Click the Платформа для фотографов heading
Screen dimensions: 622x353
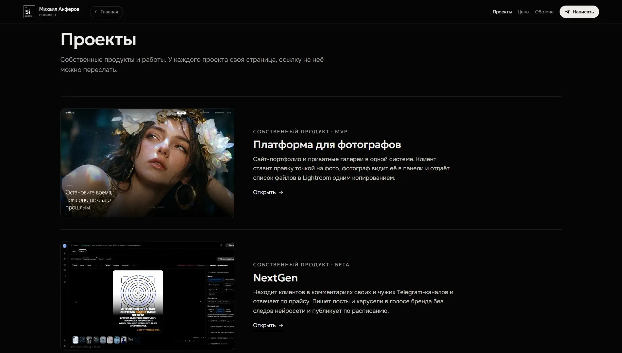click(x=327, y=144)
